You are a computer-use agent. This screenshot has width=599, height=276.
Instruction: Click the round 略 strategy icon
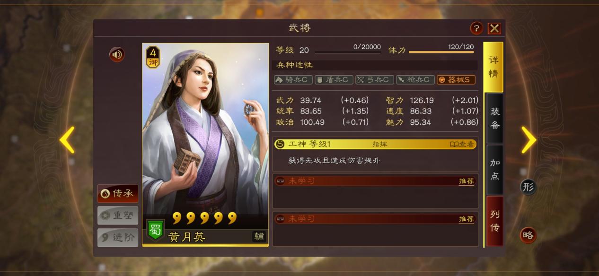[x=528, y=235]
